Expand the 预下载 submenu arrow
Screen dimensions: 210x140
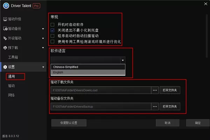tap(43, 48)
